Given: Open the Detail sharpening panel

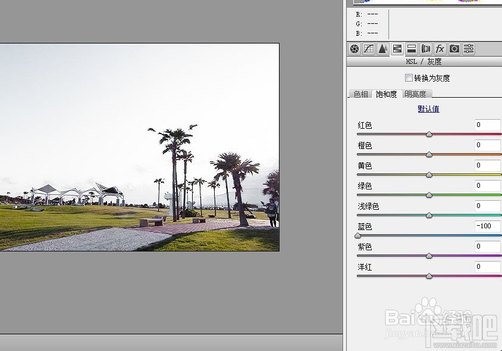Looking at the screenshot, I should click(383, 49).
